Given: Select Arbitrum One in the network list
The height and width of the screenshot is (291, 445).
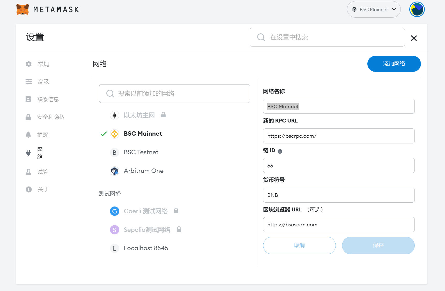Looking at the screenshot, I should 144,171.
